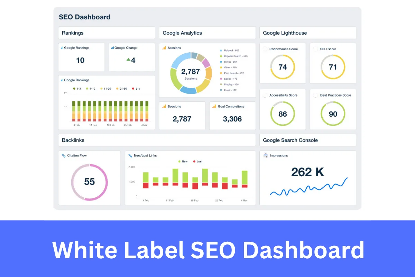Screen dimensions: 415x277
Task: Open the Rankings section header
Action: tap(107, 33)
